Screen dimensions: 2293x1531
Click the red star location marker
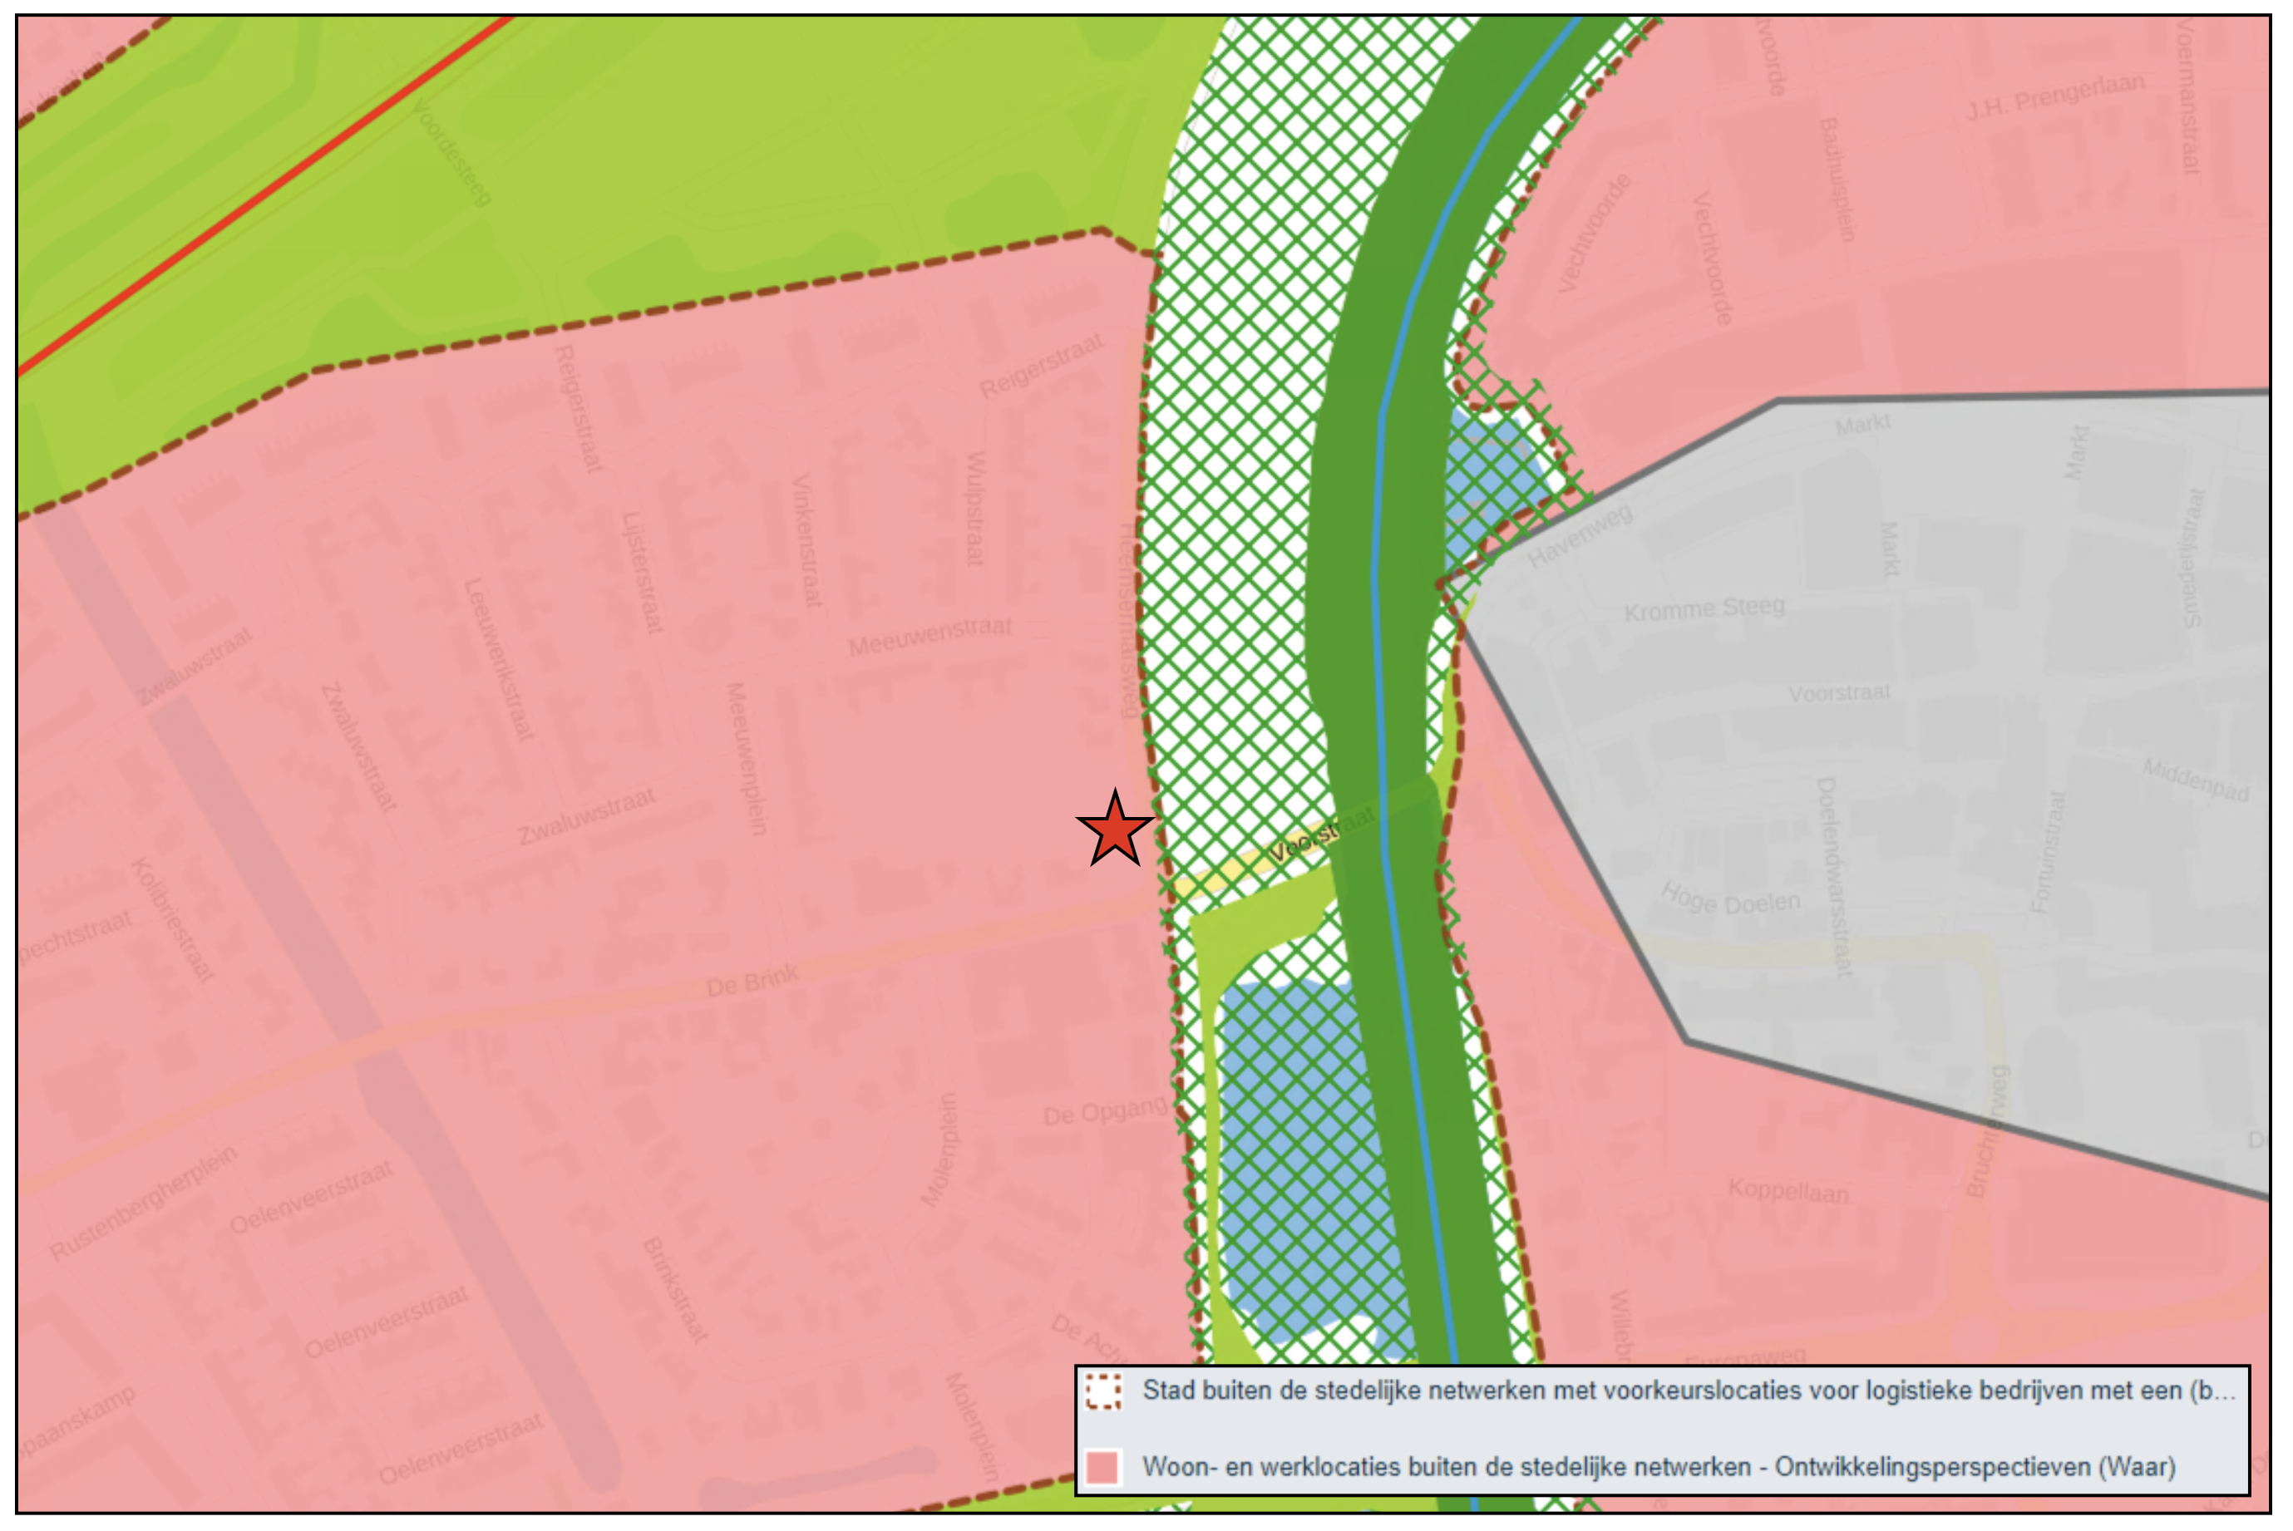[x=1114, y=831]
